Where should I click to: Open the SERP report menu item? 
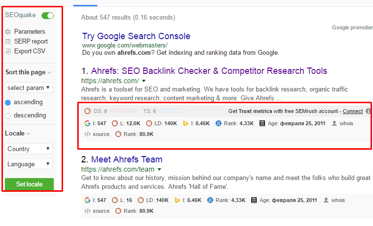(x=31, y=42)
